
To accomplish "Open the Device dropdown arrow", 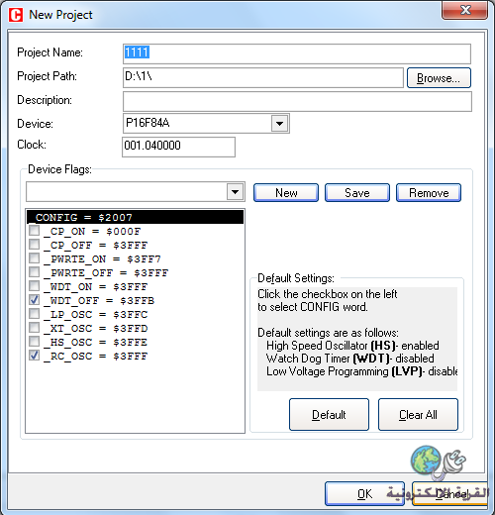I will pyautogui.click(x=280, y=124).
